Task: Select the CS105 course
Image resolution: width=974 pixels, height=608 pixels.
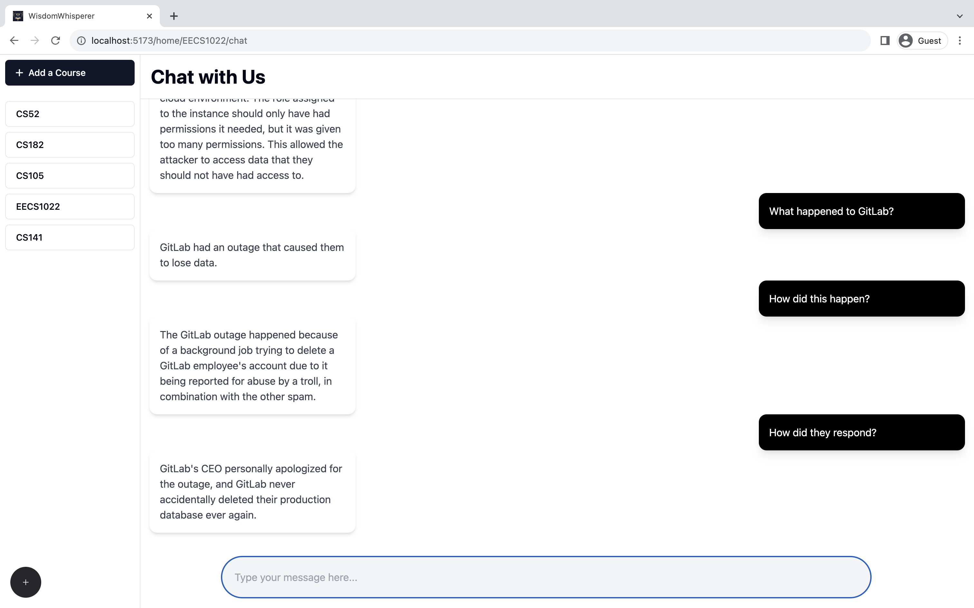Action: click(70, 176)
